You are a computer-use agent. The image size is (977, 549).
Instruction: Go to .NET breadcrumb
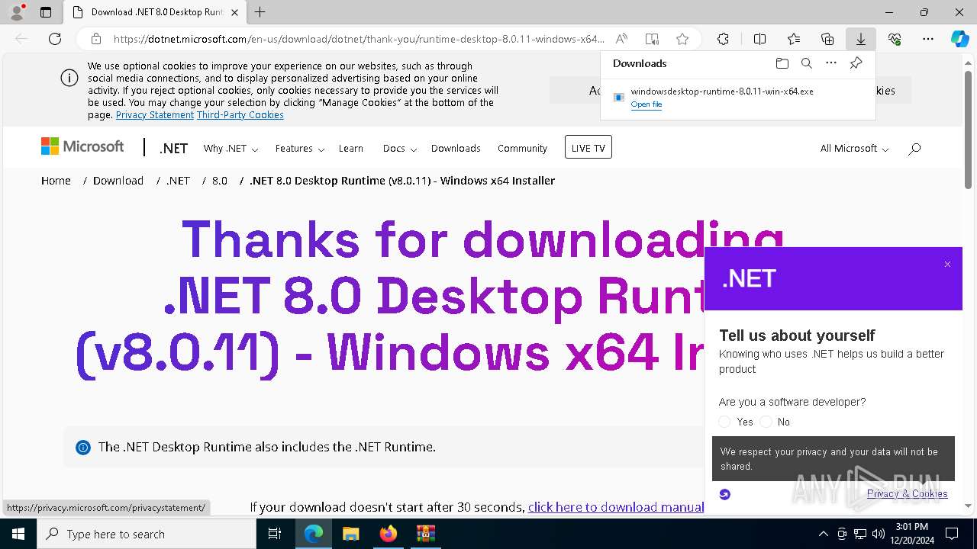click(x=178, y=181)
